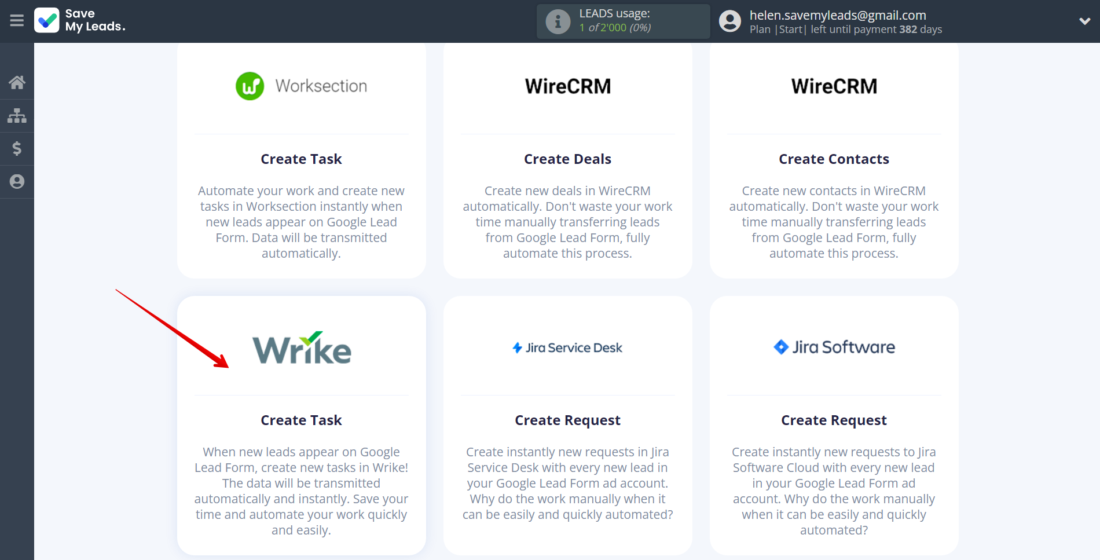Click the LEADS usage counter text
This screenshot has width=1100, height=560.
(x=615, y=21)
